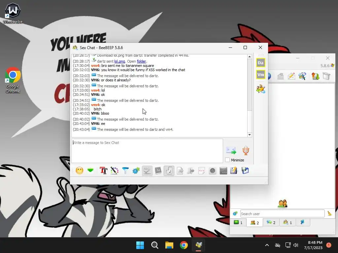Select the Da member avatar
The image size is (338, 253).
pos(261,63)
